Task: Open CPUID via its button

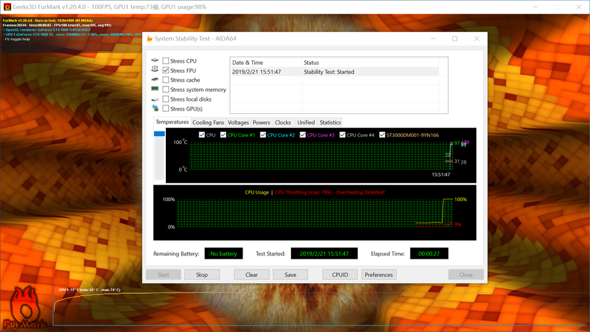Action: tap(340, 274)
